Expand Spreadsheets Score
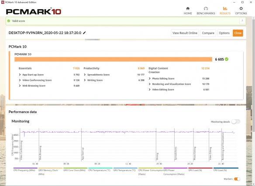255x186 pixels. 85,75
